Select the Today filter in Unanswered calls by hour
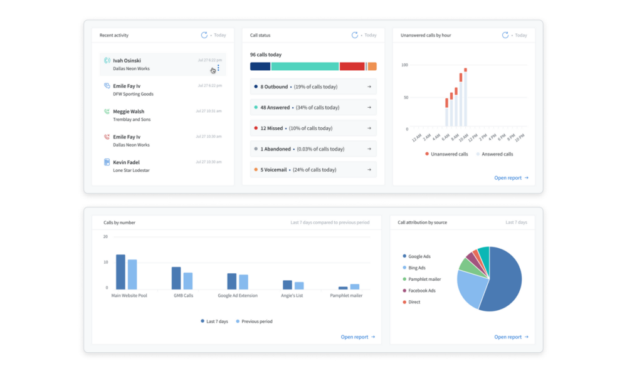627x376 pixels. [520, 35]
